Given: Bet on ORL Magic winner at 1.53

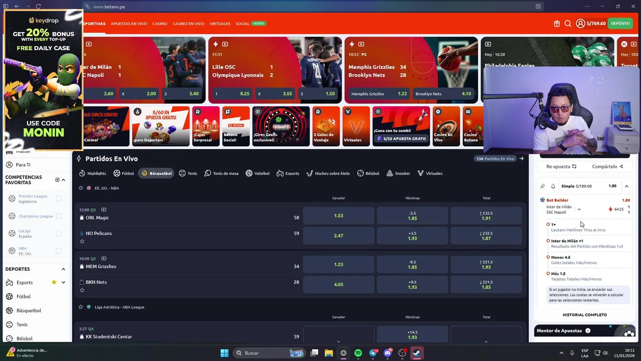Looking at the screenshot, I should pyautogui.click(x=339, y=216).
